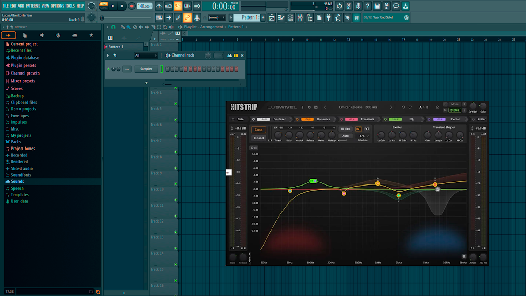This screenshot has width=526, height=296.
Task: Click the Thresh knob in HitStrip
Action: (278, 135)
